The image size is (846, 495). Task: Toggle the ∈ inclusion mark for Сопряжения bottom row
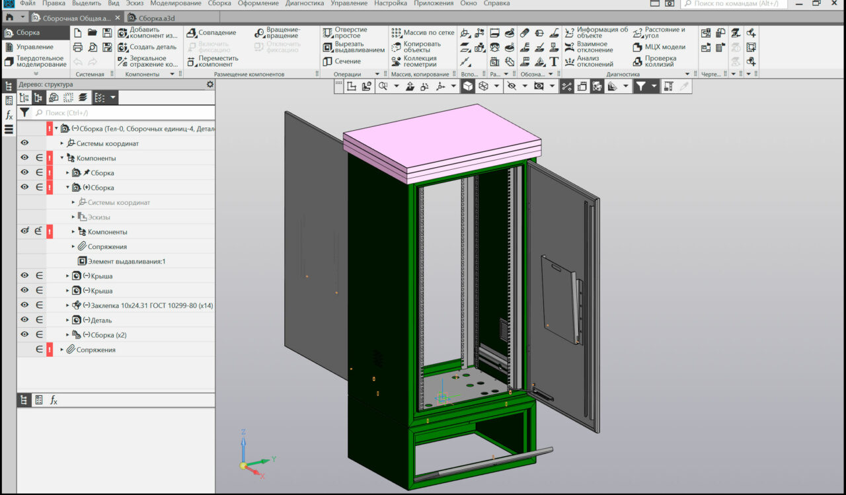[39, 349]
